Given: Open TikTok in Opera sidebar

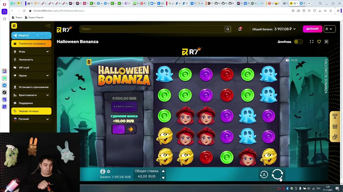Looking at the screenshot, I should (5, 93).
